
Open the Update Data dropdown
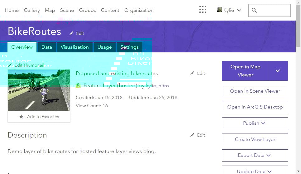coord(255,170)
